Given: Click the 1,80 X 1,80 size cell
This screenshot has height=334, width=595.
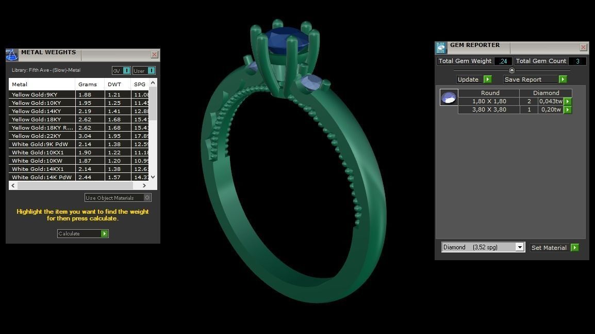Looking at the screenshot, I should 489,102.
